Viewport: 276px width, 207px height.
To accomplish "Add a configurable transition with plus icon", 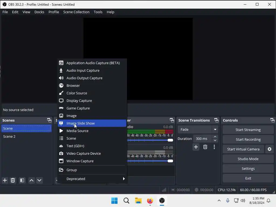I will point(196,147).
